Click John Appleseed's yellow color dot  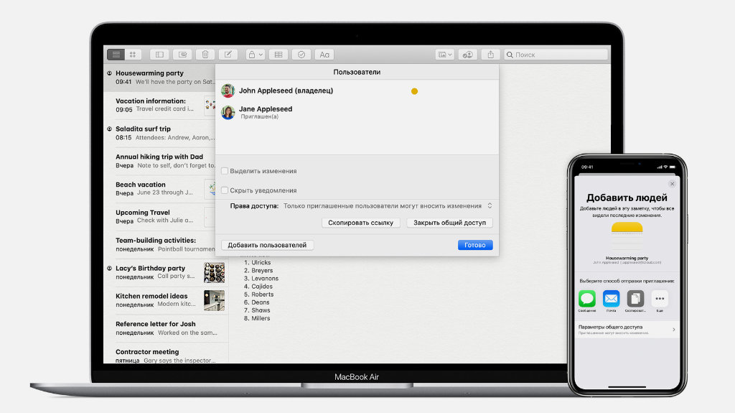click(414, 91)
